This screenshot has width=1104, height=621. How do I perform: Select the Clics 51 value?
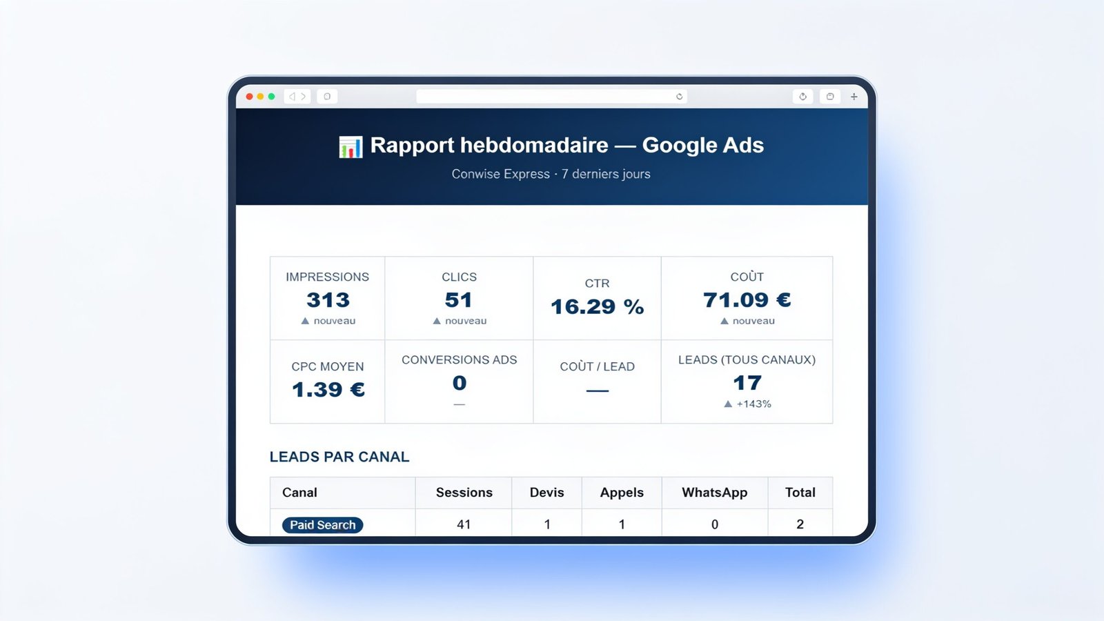tap(458, 300)
